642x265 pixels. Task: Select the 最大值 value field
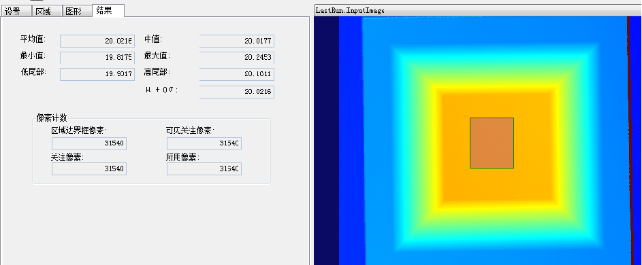[237, 58]
